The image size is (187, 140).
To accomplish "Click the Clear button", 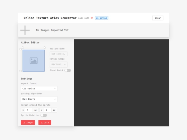I will click(158, 18).
